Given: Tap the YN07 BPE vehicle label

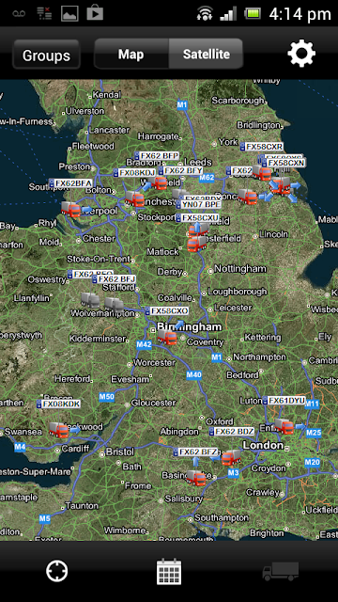Looking at the screenshot, I should pos(199,204).
